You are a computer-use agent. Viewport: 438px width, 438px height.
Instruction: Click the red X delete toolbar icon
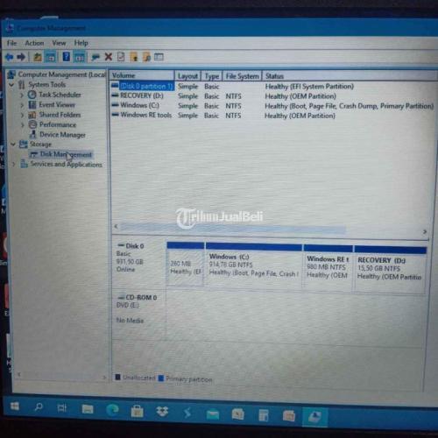109,57
